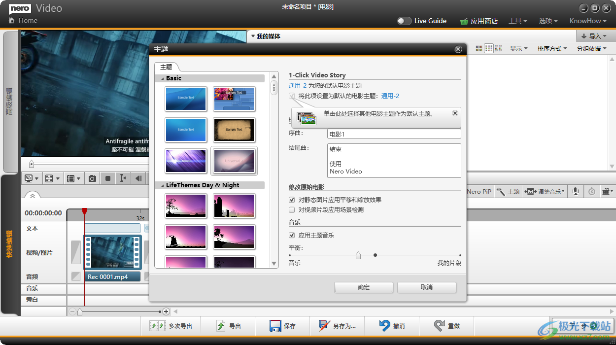Viewport: 616px width, 345px height.
Task: Click the 序曲 intro title input field
Action: pyautogui.click(x=394, y=134)
